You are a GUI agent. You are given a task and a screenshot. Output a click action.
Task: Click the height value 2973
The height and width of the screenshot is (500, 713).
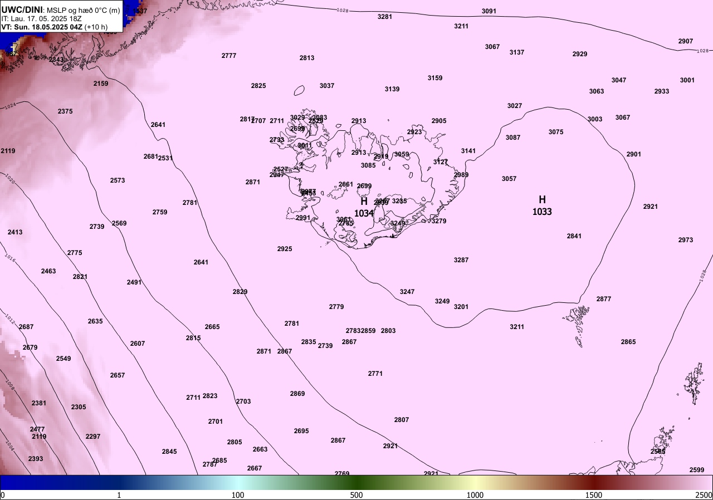coord(686,240)
